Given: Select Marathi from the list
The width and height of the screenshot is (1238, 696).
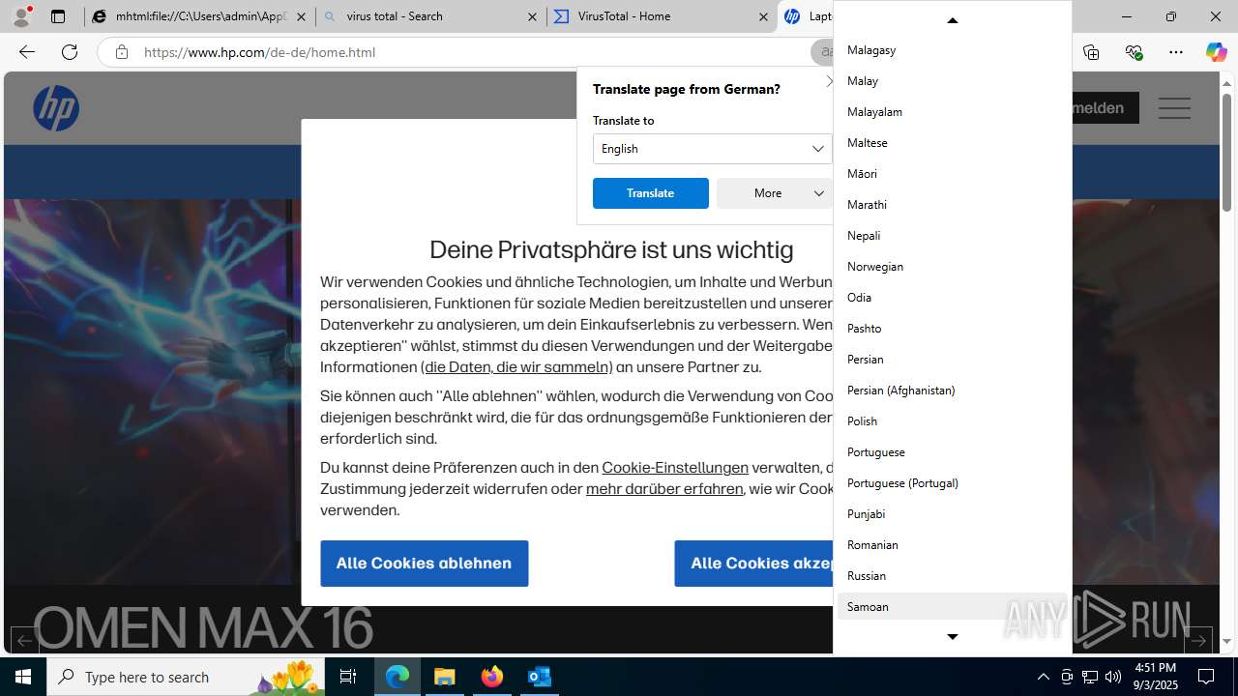Looking at the screenshot, I should click(x=952, y=204).
